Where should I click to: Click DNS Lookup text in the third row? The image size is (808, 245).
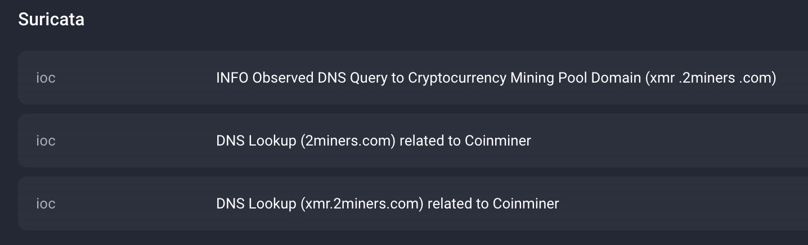click(256, 203)
